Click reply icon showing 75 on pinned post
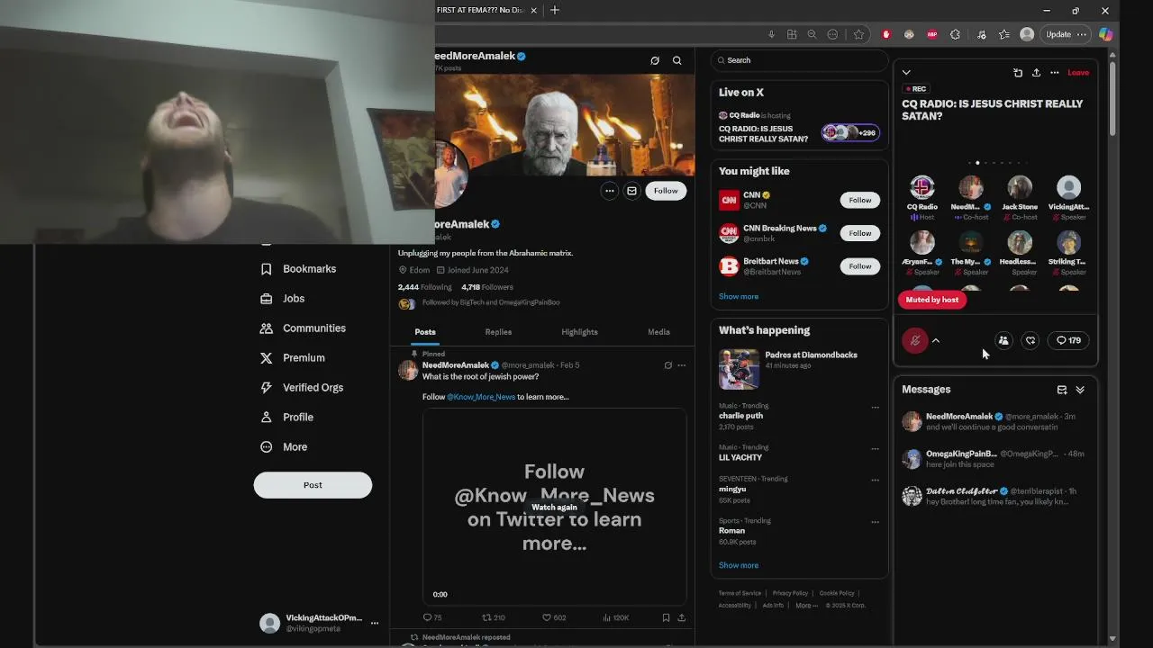Screen dimensions: 1153x648 tap(432, 617)
